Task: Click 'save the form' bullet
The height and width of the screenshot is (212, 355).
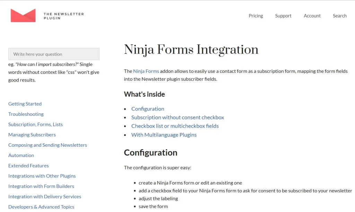Action: (153, 206)
